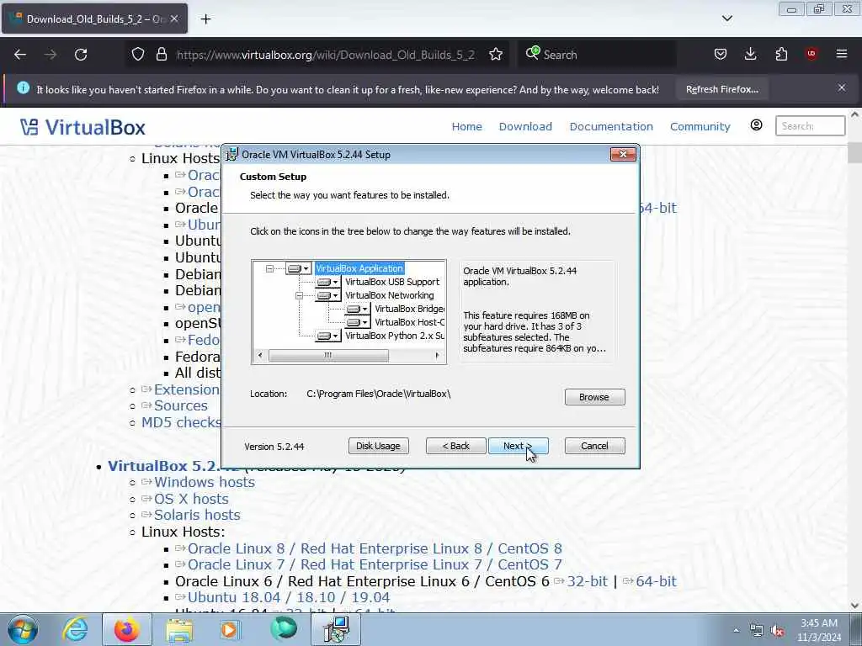
Task: Open the uBlock Origin extension icon
Action: tap(811, 54)
